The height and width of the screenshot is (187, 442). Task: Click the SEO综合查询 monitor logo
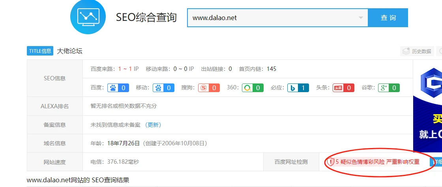88,17
